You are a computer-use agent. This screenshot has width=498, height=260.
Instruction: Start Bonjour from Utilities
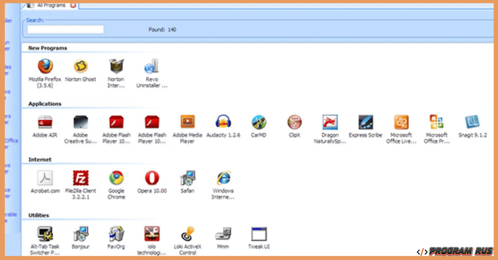click(81, 234)
